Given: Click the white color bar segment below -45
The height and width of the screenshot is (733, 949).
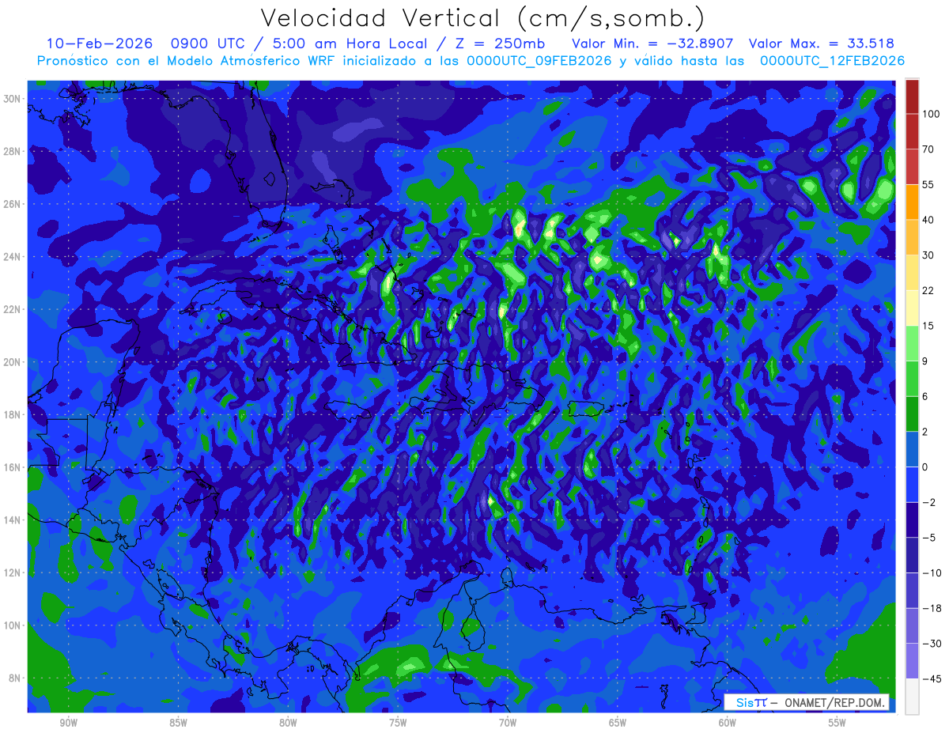Looking at the screenshot, I should [x=912, y=697].
